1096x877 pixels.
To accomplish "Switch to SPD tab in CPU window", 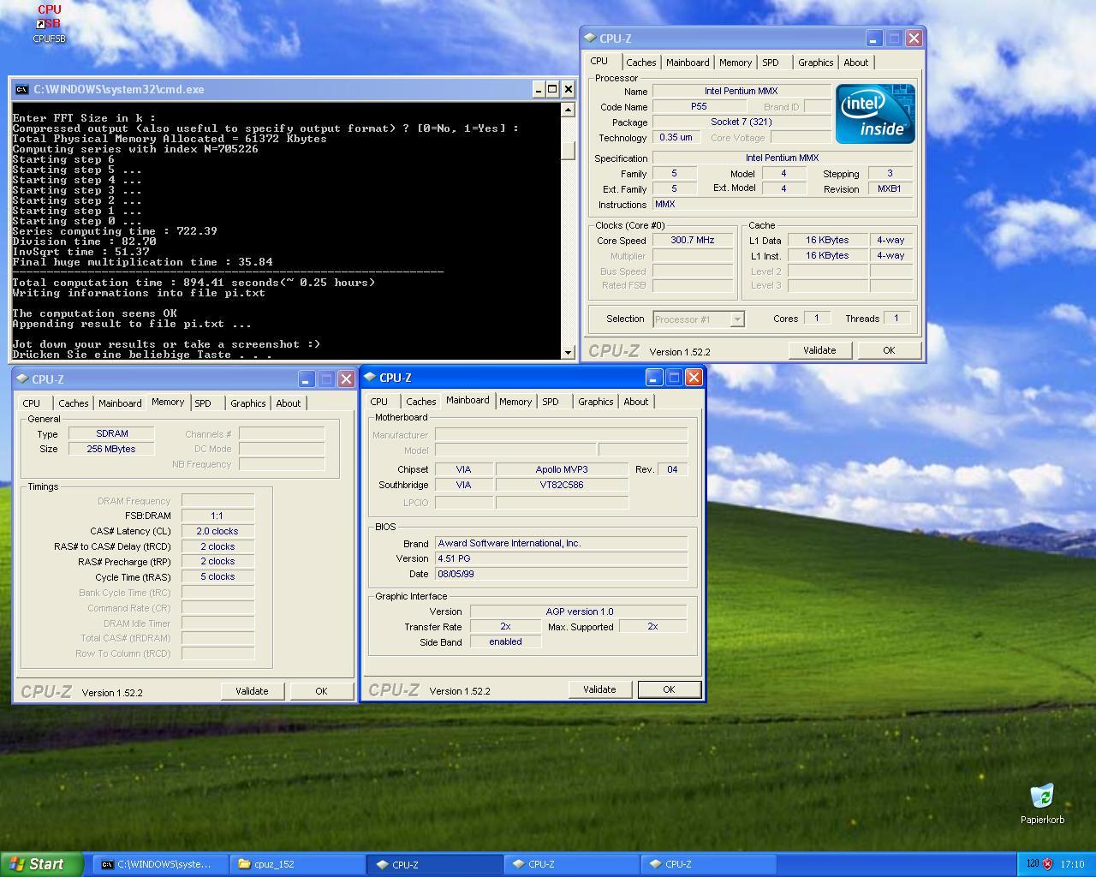I will 771,63.
